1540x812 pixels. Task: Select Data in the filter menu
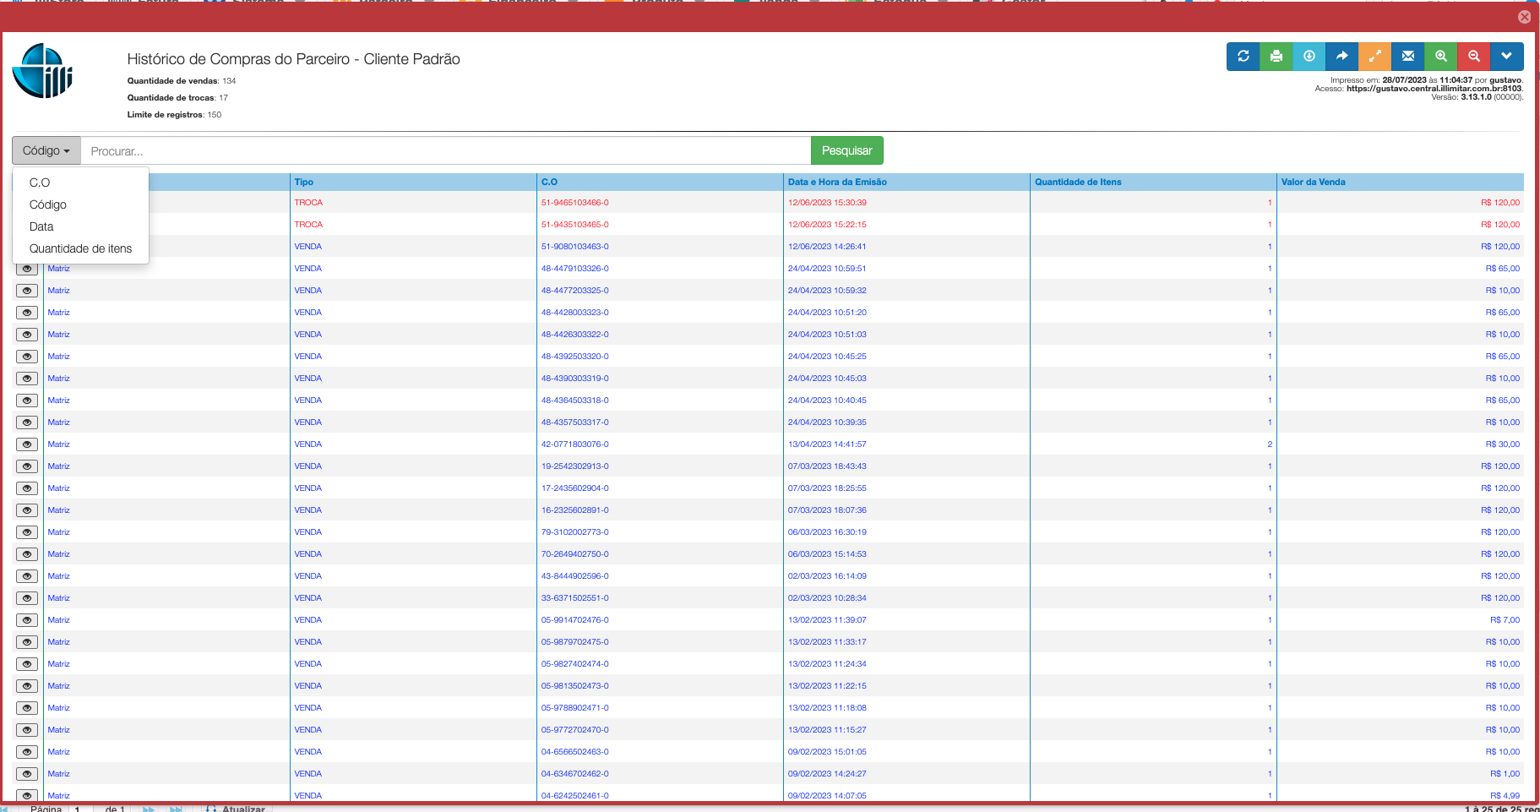[41, 226]
